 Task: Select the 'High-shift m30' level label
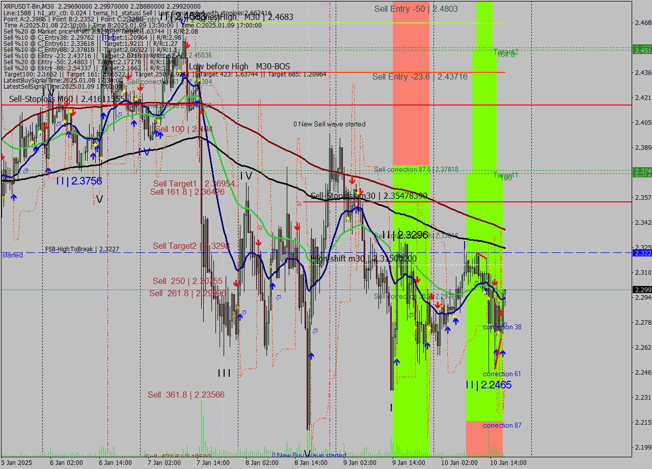pyautogui.click(x=363, y=258)
